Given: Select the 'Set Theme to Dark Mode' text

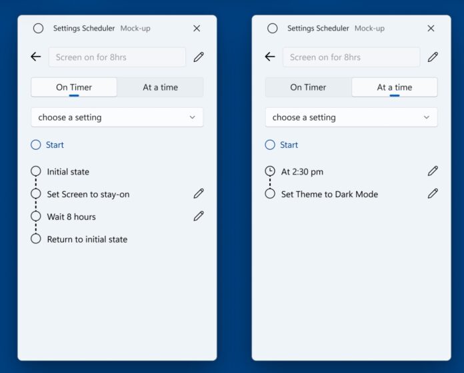Looking at the screenshot, I should (329, 194).
